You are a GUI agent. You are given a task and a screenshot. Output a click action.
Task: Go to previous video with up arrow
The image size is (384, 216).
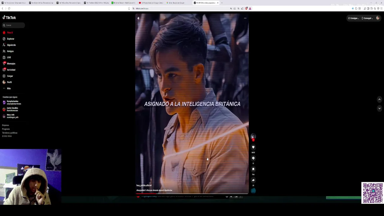[x=379, y=99]
